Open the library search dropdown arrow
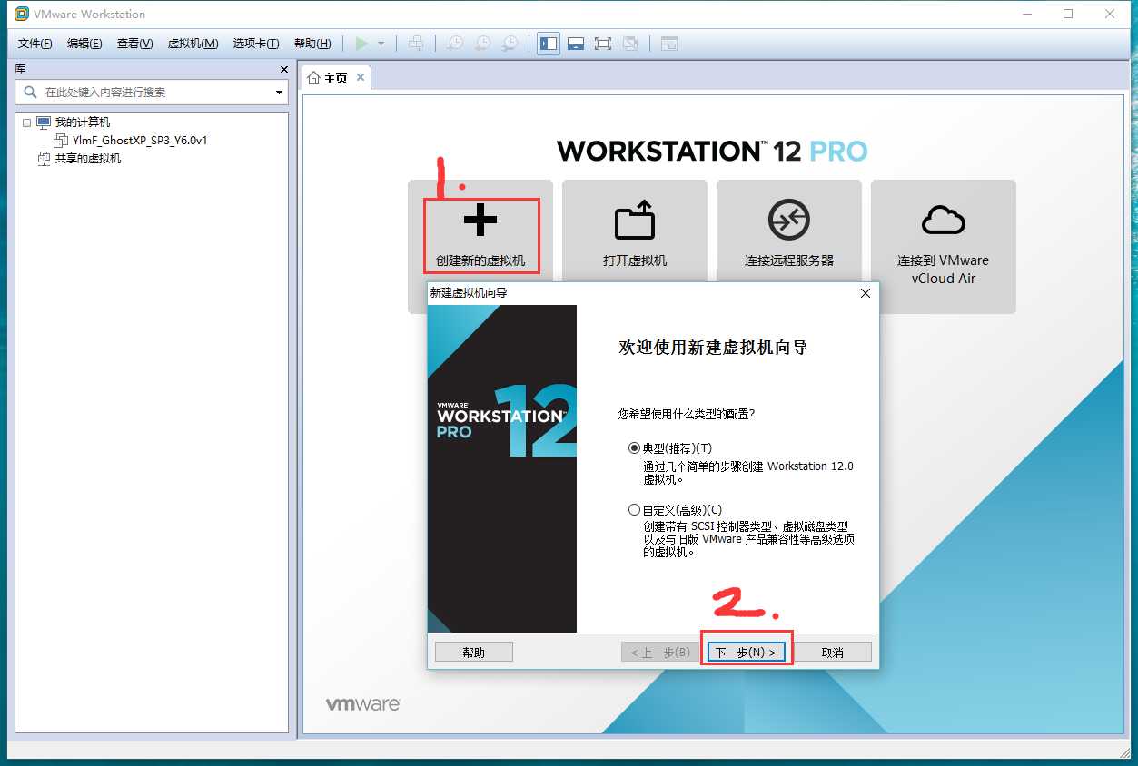1138x766 pixels. (280, 93)
